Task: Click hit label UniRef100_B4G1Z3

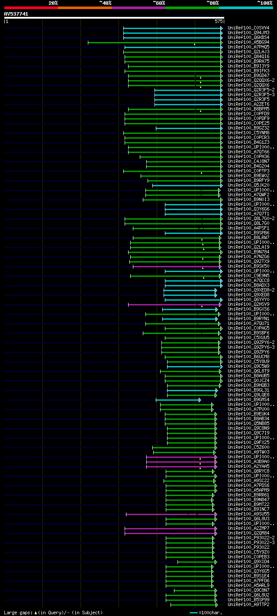Action: [249, 142]
